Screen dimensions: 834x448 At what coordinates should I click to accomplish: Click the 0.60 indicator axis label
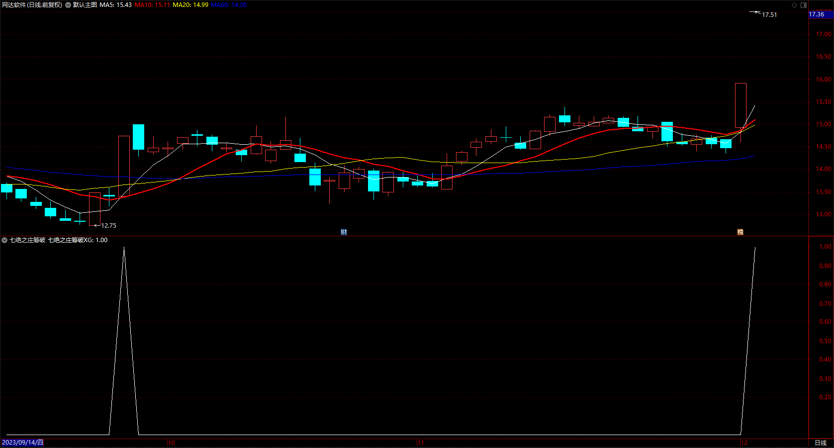click(826, 322)
